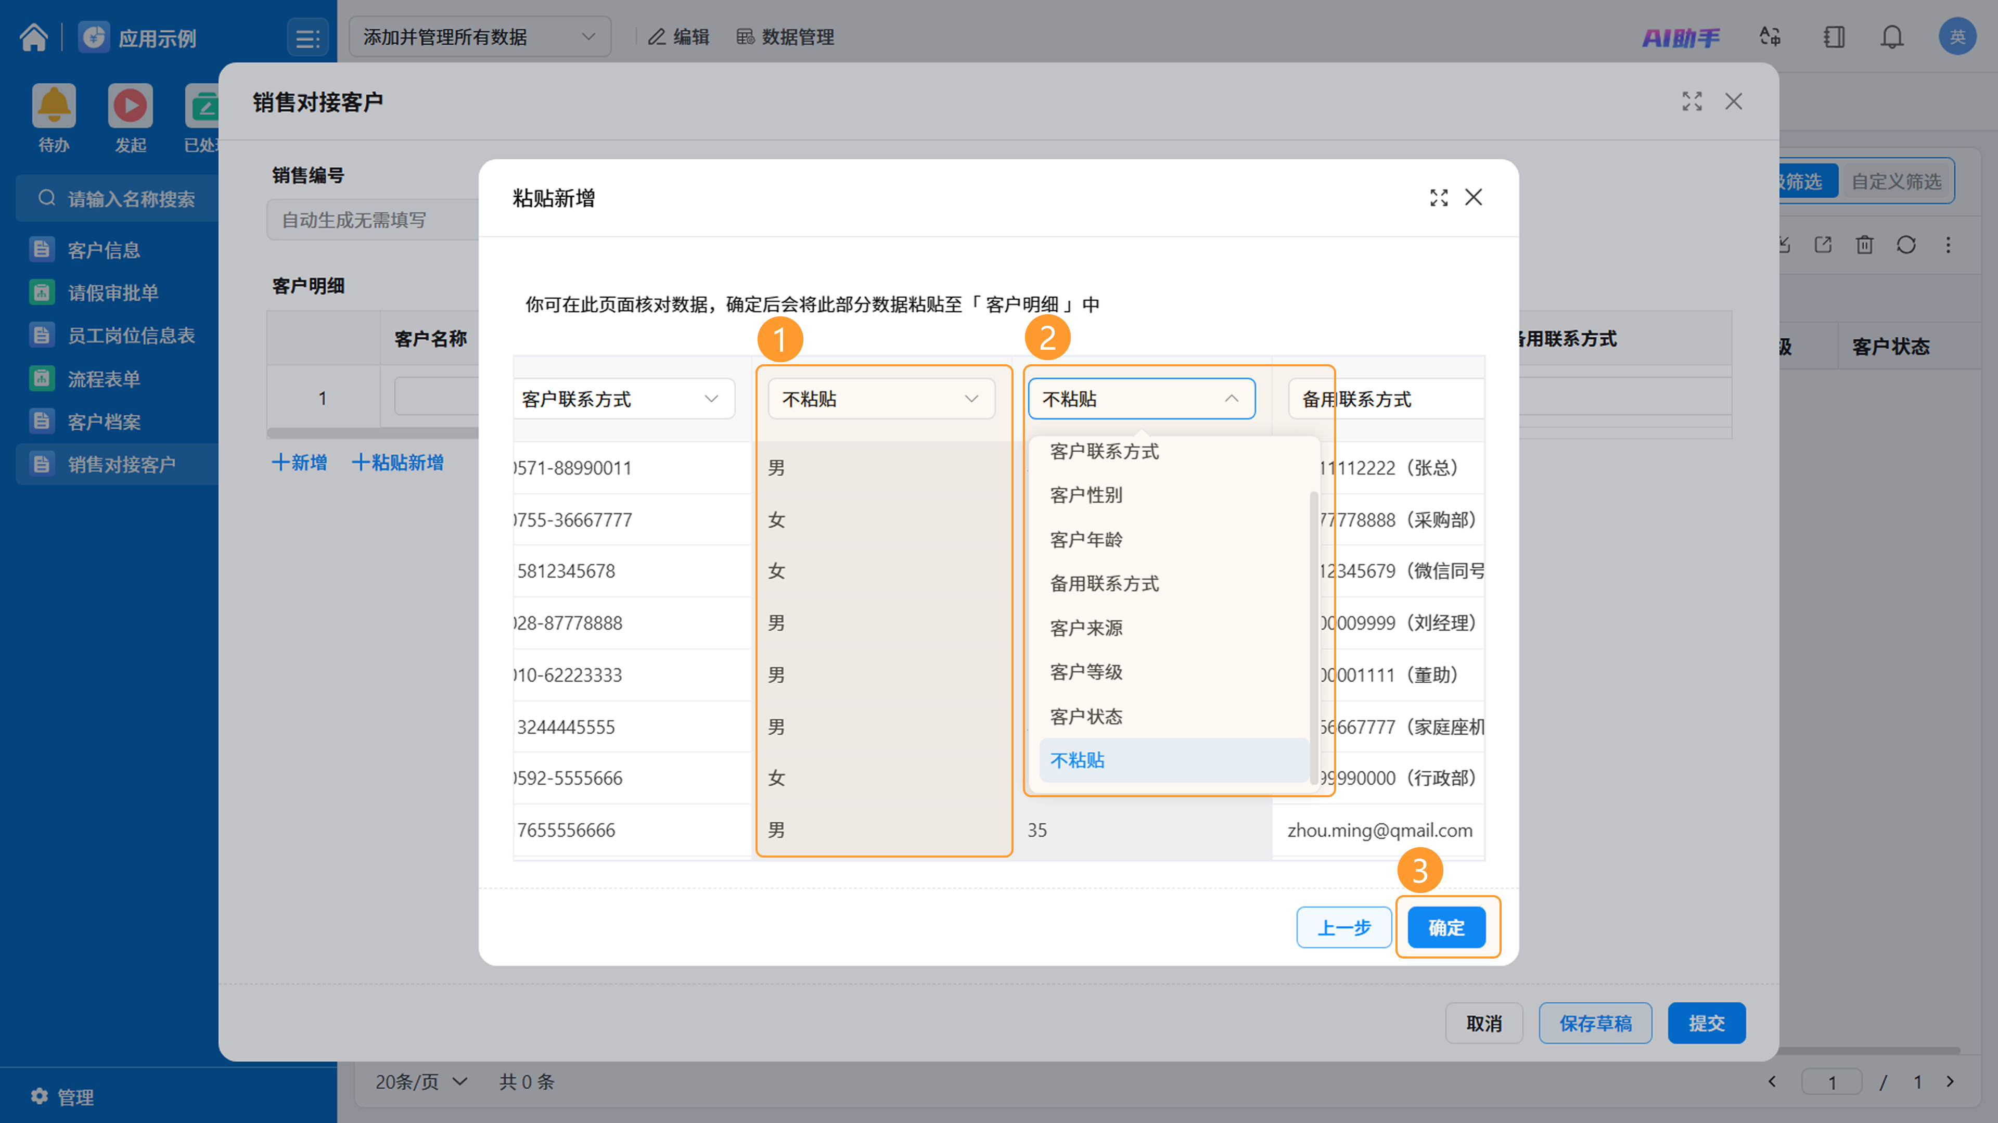Expand the 销售对接客户 form to fullscreen
This screenshot has width=1998, height=1123.
pos(1692,101)
